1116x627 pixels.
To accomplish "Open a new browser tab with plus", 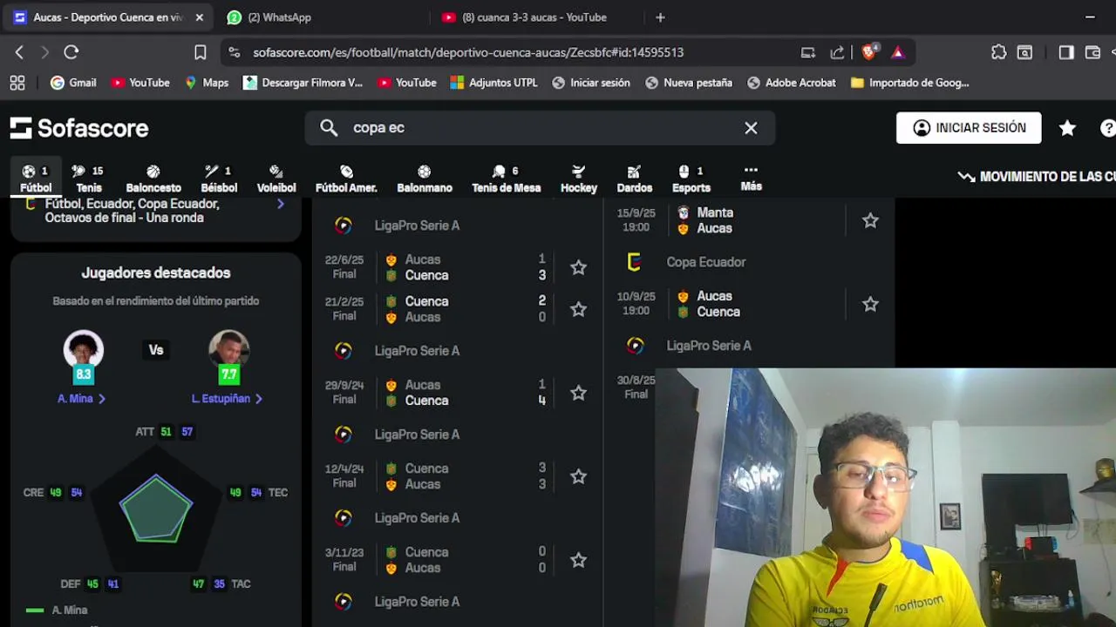I will tap(660, 17).
